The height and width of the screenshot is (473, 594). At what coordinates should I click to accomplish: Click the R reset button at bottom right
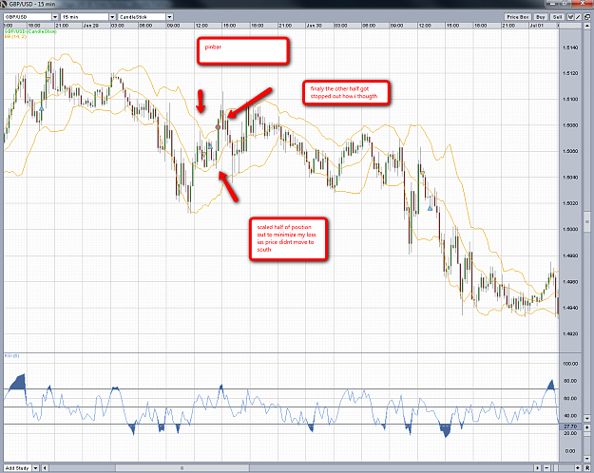587,468
